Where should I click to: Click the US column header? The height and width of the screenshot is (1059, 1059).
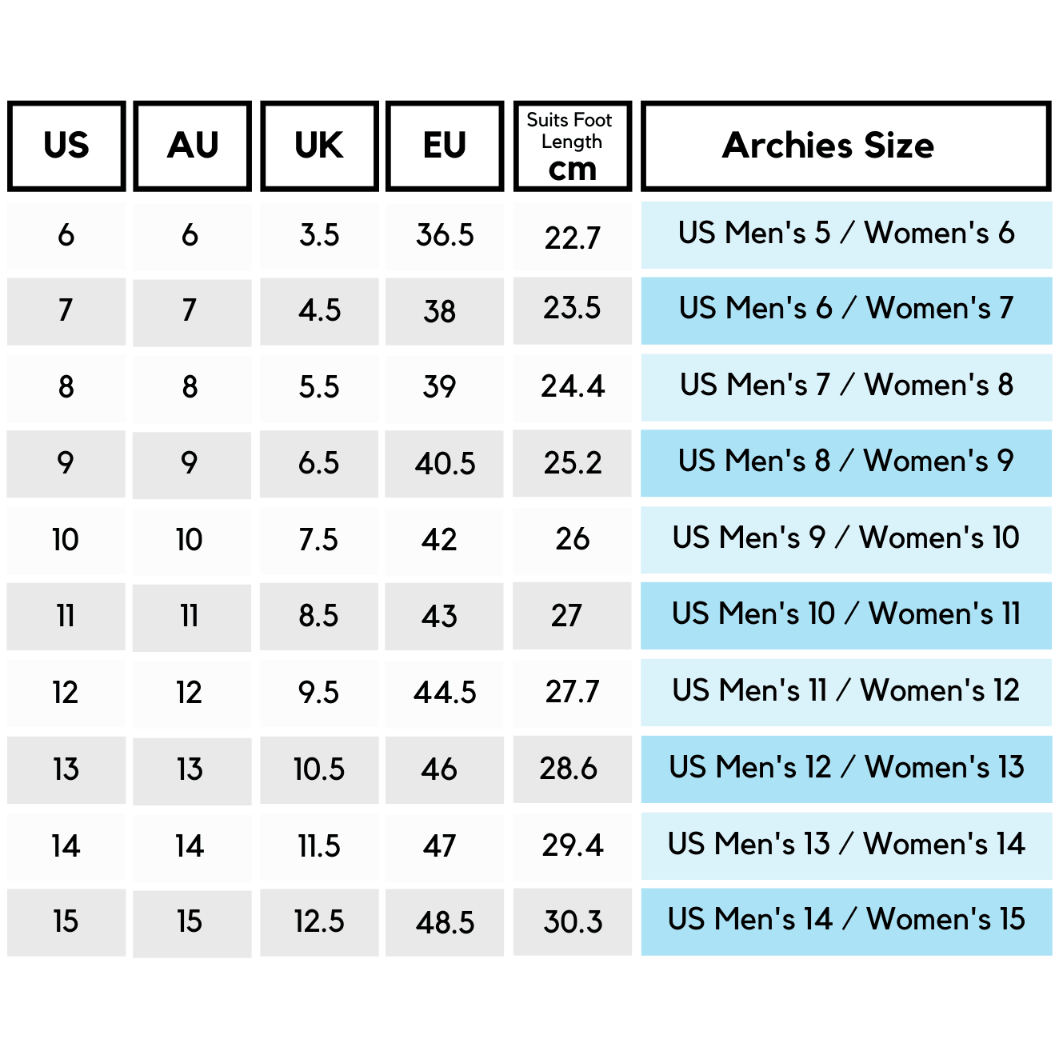(x=66, y=146)
